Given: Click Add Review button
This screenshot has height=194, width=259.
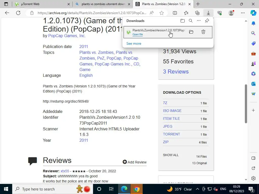Looking at the screenshot, I should (x=135, y=162).
